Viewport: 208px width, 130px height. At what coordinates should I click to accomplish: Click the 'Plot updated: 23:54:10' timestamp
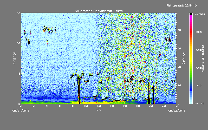181,5
